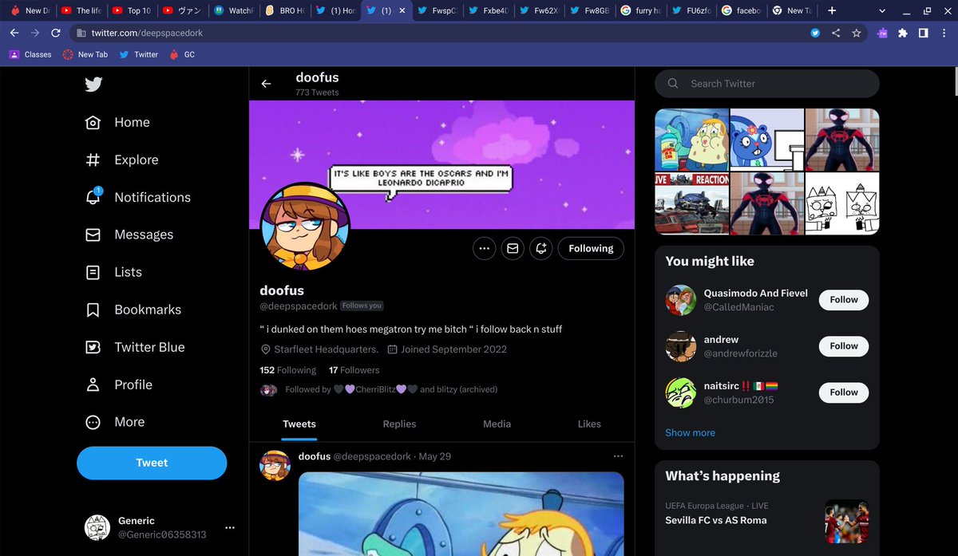Click May 29 tweet date link

click(x=435, y=456)
